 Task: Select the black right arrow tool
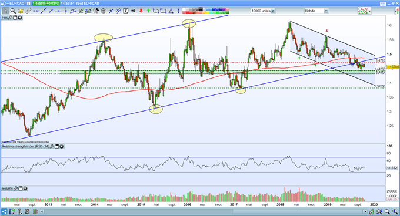point(133,11)
